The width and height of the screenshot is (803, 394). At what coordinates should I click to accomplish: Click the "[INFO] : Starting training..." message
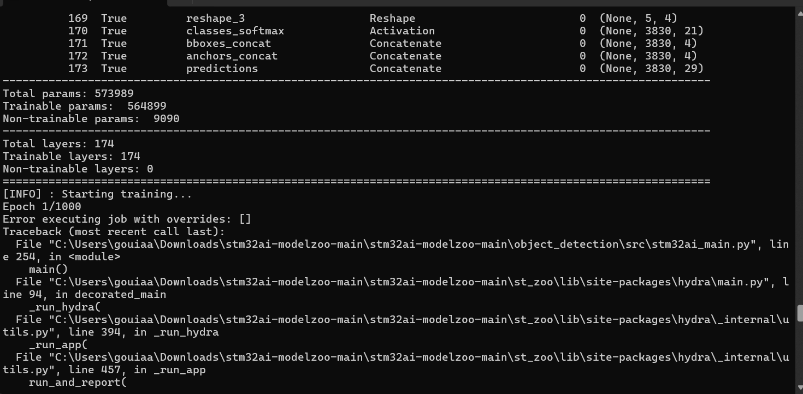click(x=98, y=194)
